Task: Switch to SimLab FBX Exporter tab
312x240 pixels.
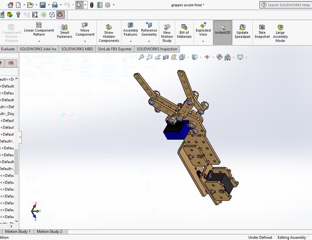Action: coord(115,49)
